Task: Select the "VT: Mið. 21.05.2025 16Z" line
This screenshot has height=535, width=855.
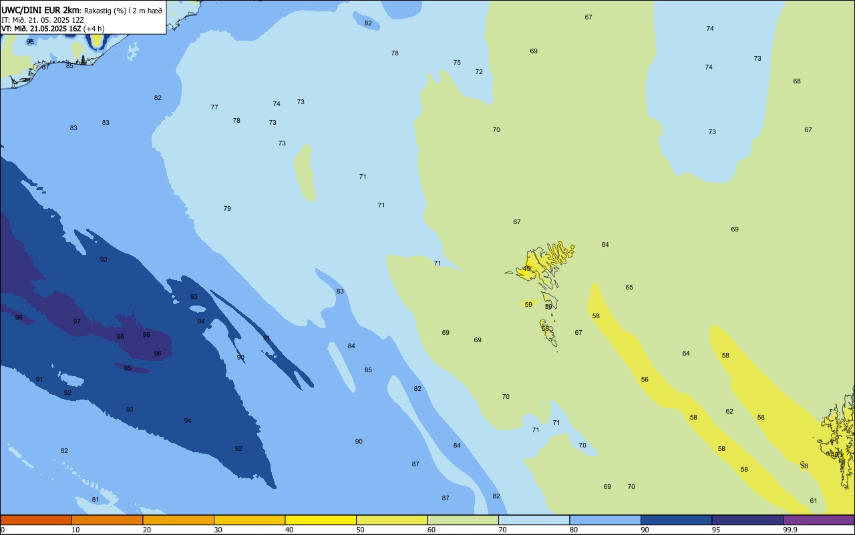Action: click(41, 28)
